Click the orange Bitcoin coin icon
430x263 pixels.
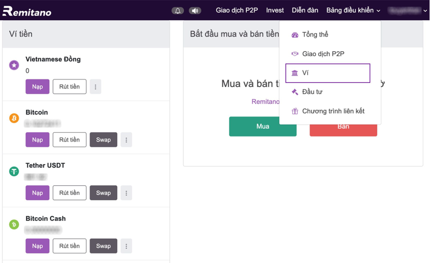tap(14, 118)
